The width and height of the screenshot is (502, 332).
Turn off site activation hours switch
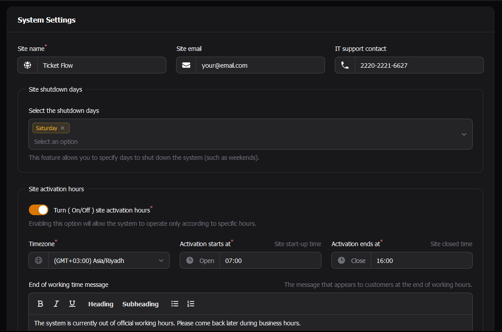click(39, 210)
